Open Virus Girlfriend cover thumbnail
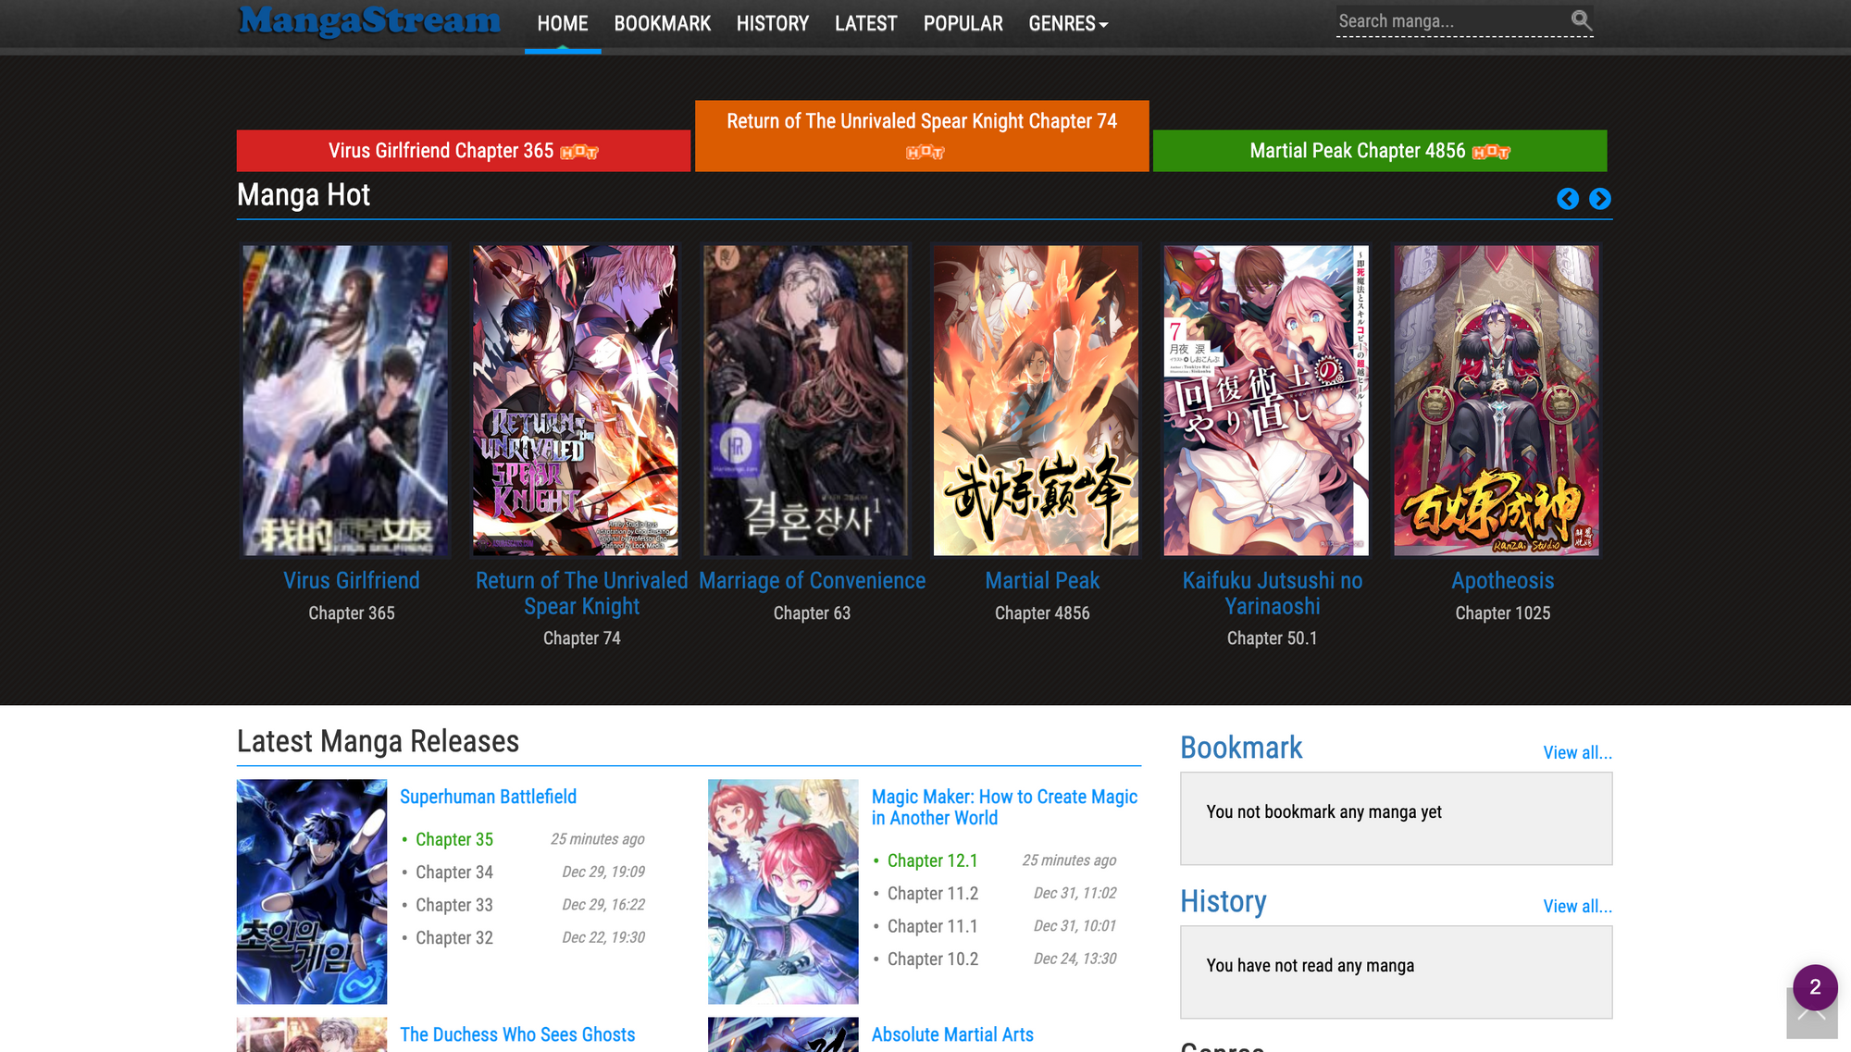Screen dimensions: 1851x1052 click(345, 401)
